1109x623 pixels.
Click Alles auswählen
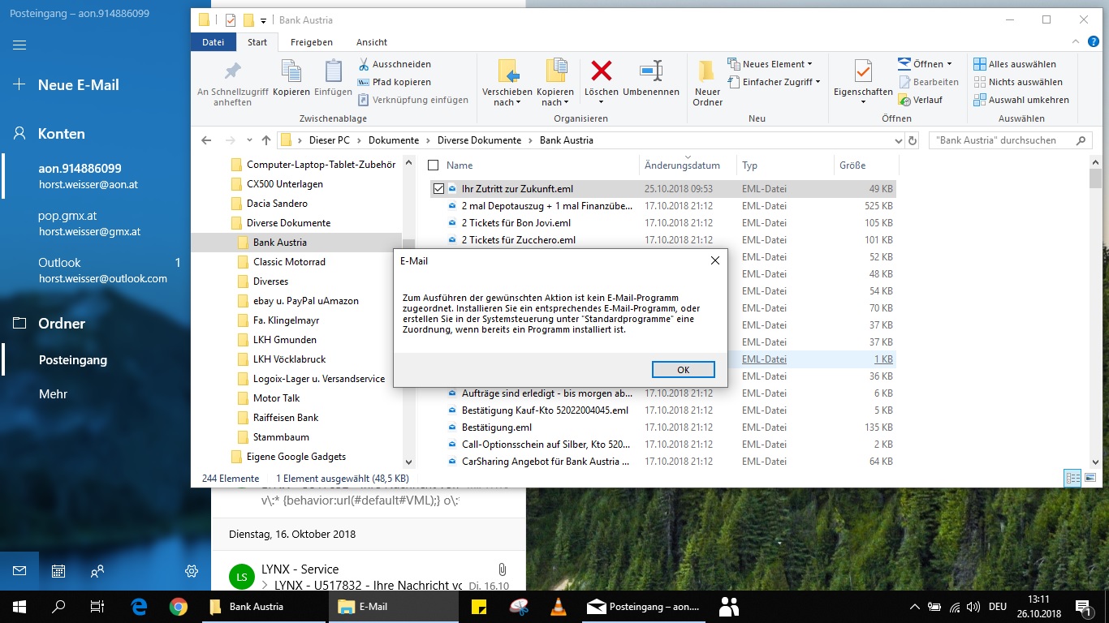point(1015,64)
